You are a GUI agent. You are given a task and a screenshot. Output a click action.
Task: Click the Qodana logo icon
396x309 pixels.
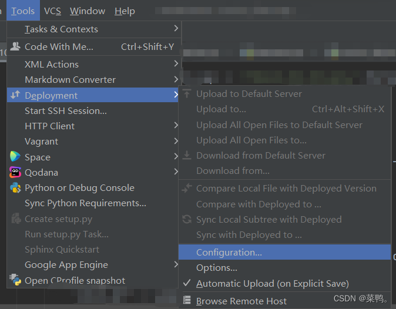click(x=15, y=173)
